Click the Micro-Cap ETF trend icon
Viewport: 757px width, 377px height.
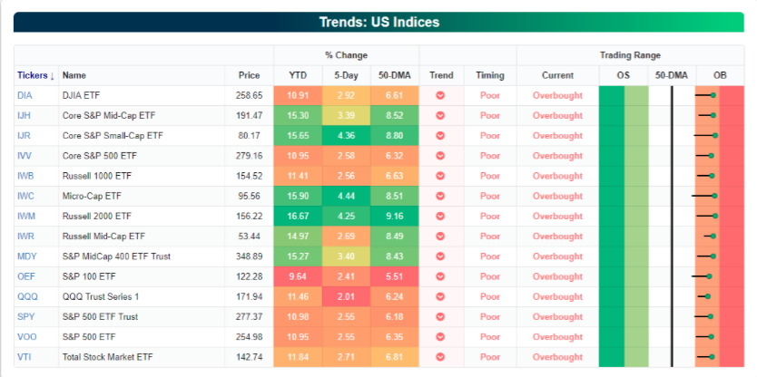point(440,196)
